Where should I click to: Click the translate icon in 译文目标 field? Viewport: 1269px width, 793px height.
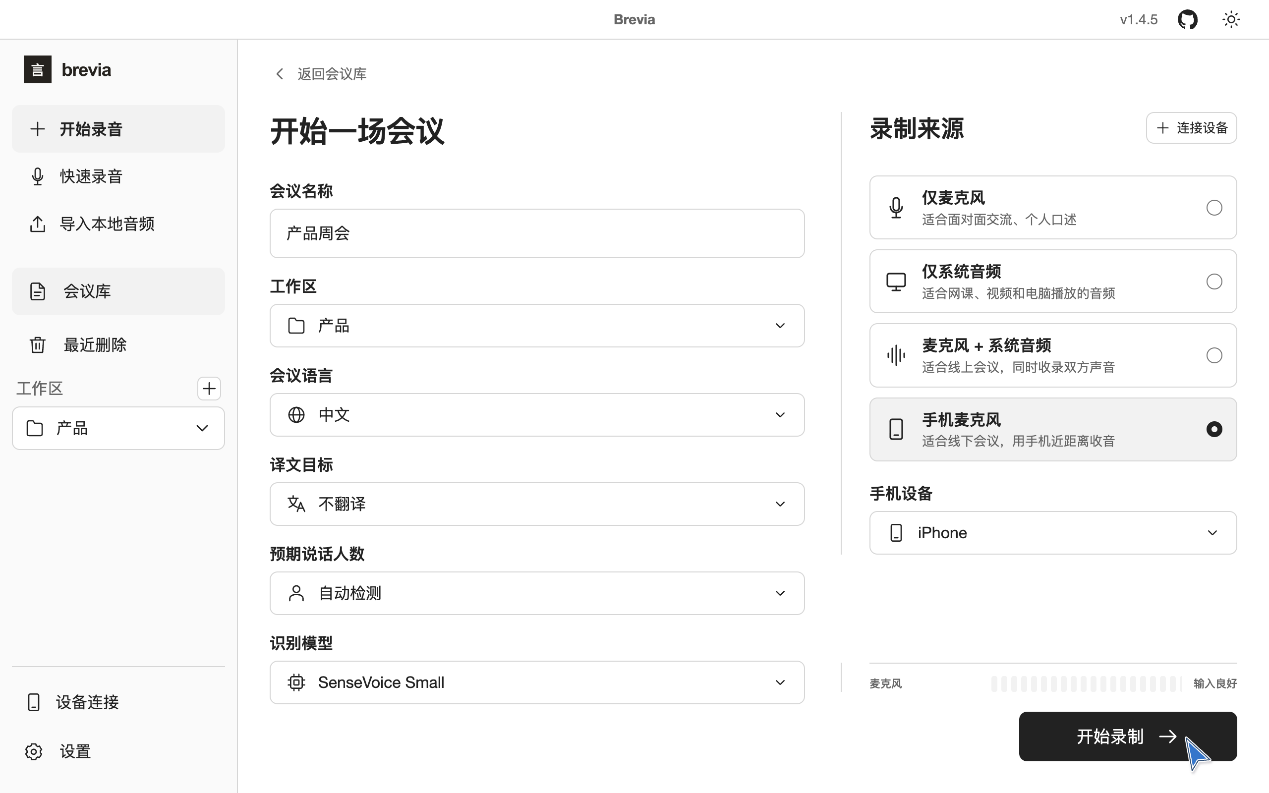(296, 504)
